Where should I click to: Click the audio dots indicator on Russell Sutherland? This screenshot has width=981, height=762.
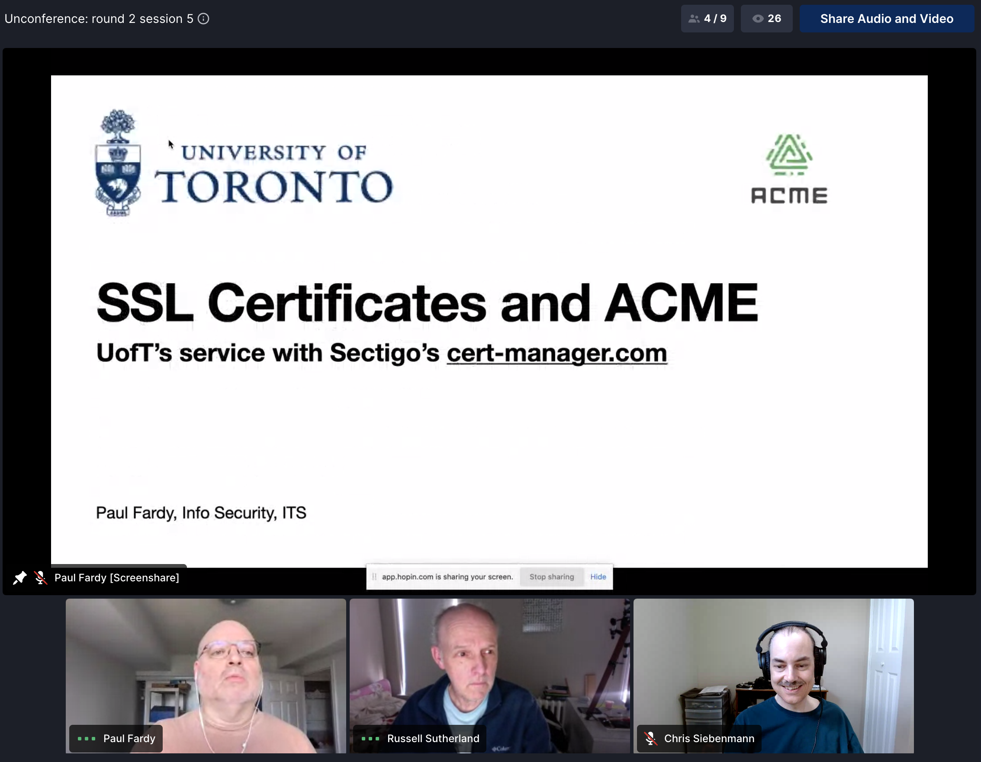click(x=370, y=738)
